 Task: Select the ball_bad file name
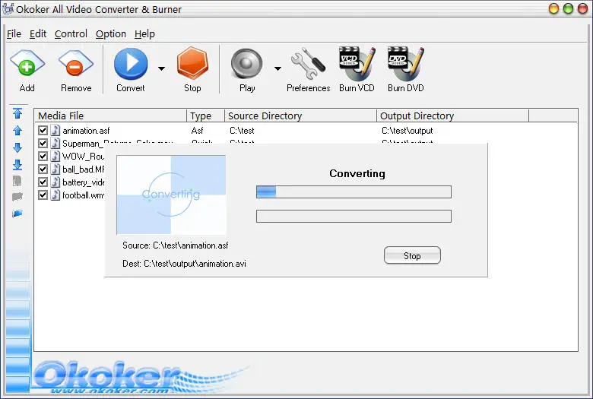(83, 169)
